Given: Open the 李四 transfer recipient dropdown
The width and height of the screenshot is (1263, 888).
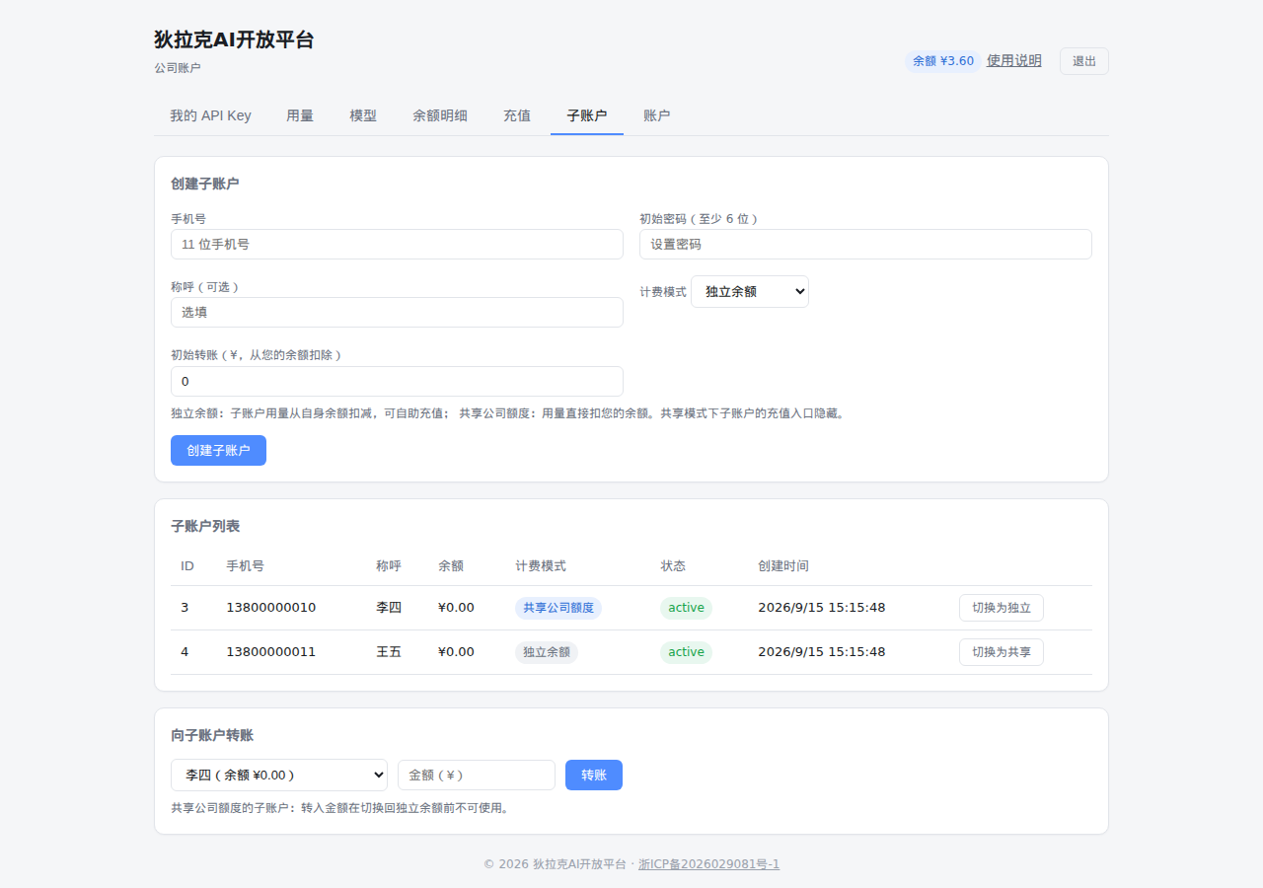Looking at the screenshot, I should 279,775.
